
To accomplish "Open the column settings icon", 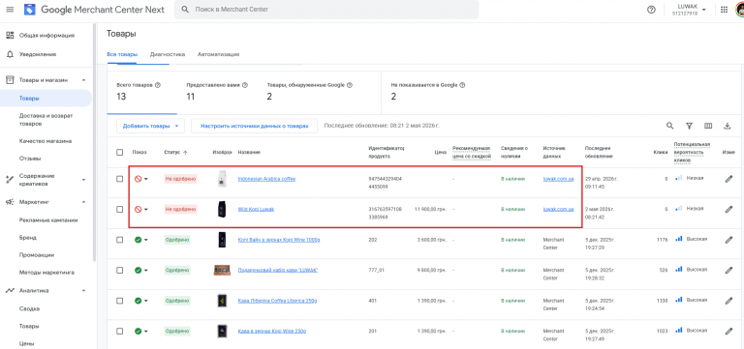I will click(x=708, y=126).
